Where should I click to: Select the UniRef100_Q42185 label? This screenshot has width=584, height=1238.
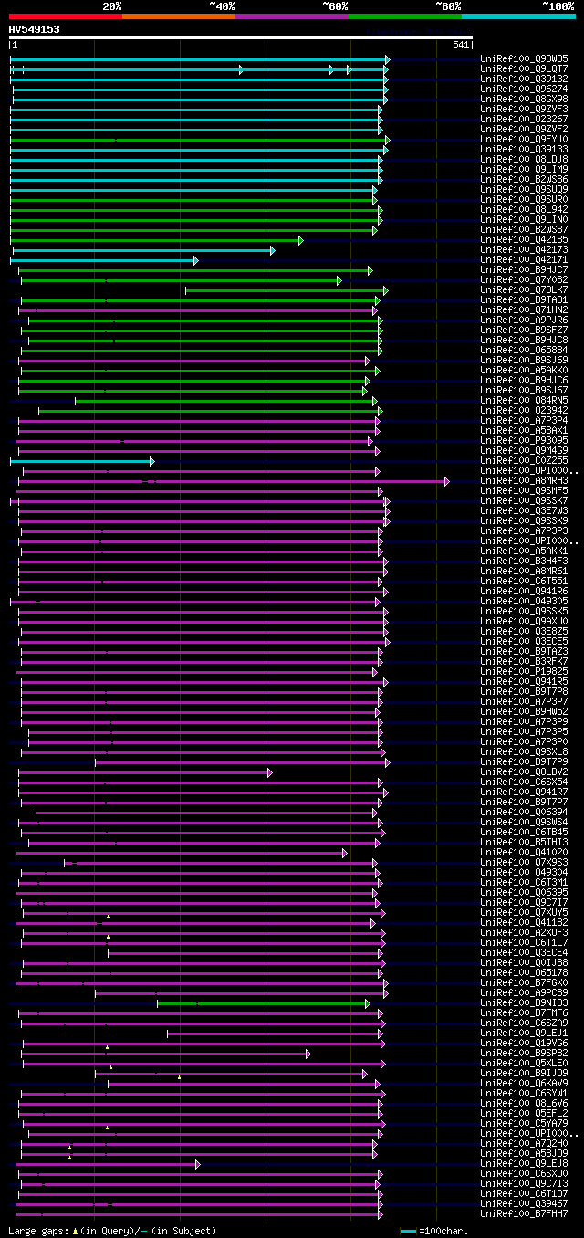point(524,240)
